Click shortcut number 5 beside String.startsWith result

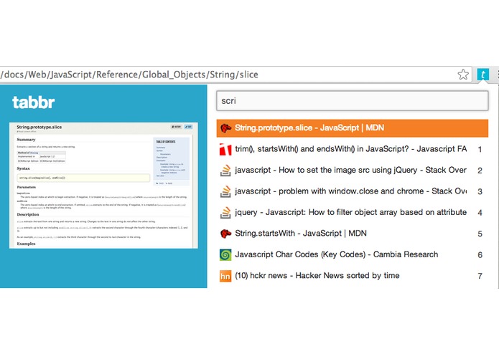pyautogui.click(x=480, y=234)
